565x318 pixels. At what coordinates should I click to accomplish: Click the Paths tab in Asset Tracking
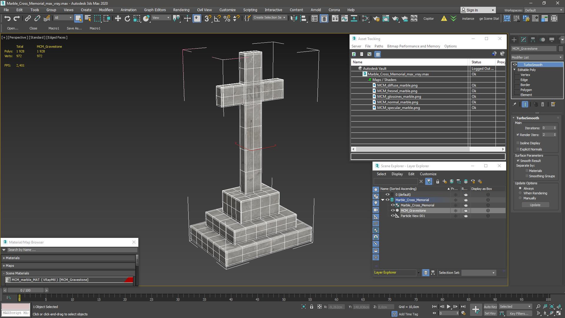[x=379, y=46]
